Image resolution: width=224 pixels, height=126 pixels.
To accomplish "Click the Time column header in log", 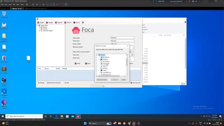I will coord(40,69).
